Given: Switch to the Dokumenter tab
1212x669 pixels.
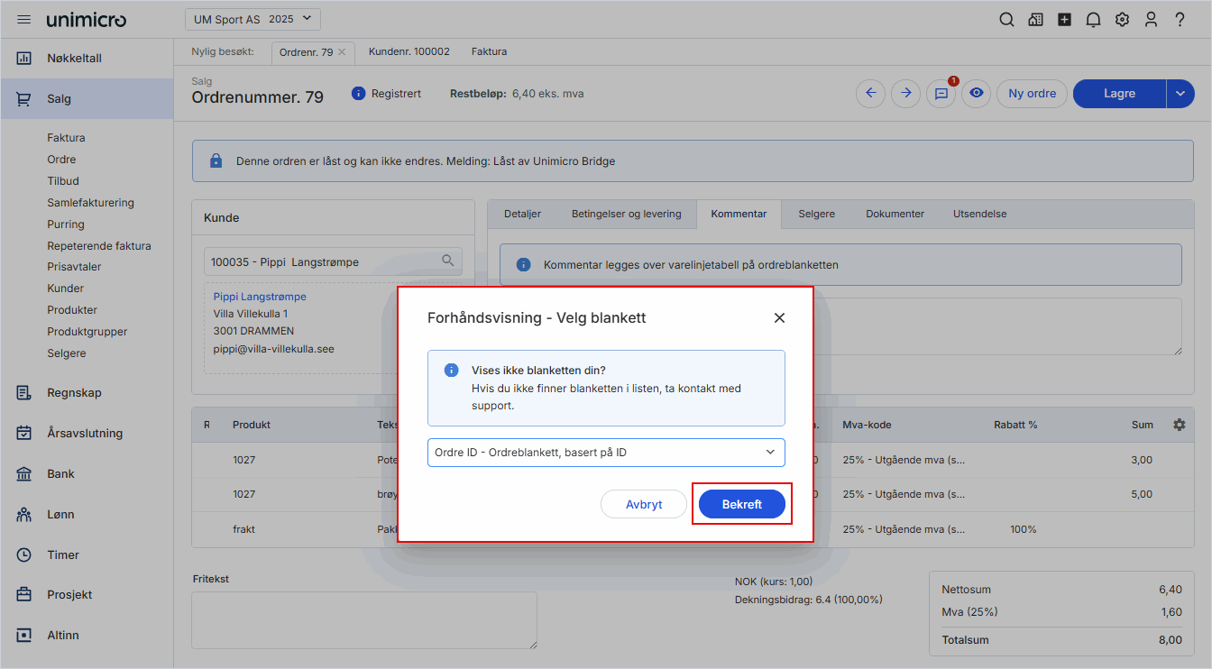Looking at the screenshot, I should [x=895, y=214].
